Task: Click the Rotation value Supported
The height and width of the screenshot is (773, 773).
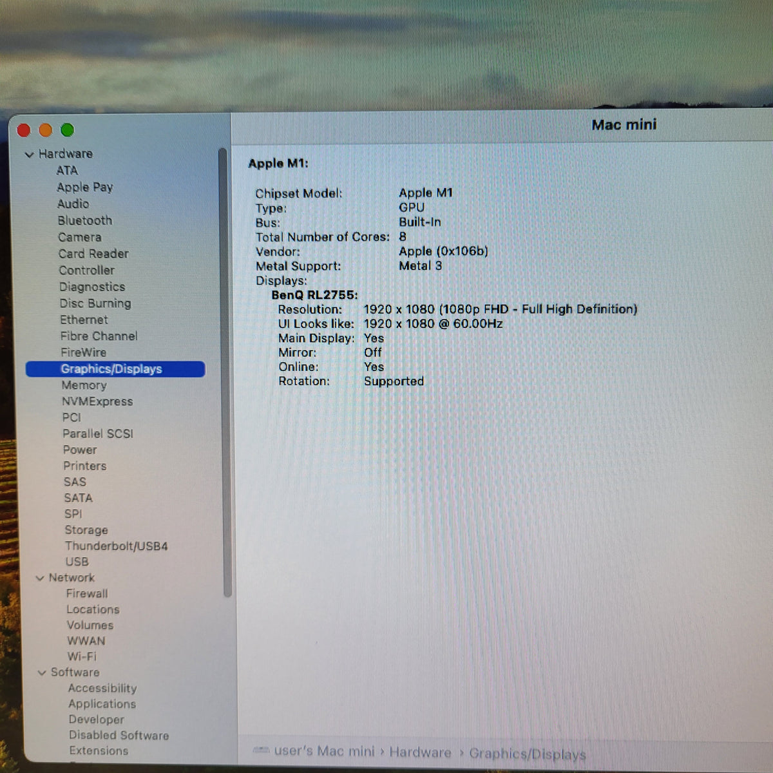Action: 394,381
